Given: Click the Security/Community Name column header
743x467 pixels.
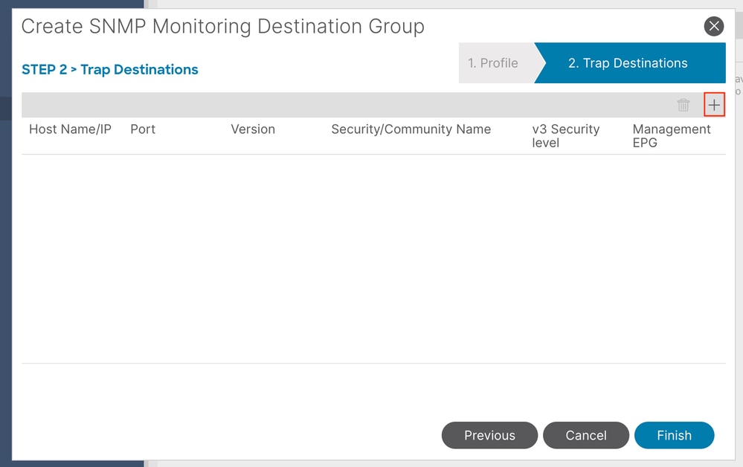Looking at the screenshot, I should 411,129.
